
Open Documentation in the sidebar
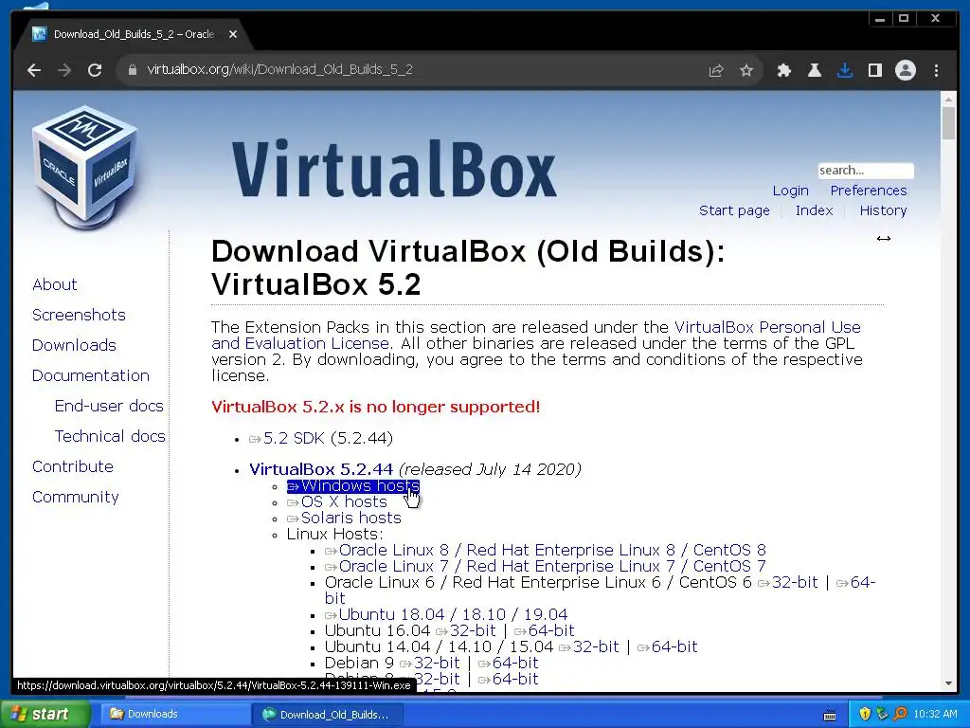pos(90,375)
